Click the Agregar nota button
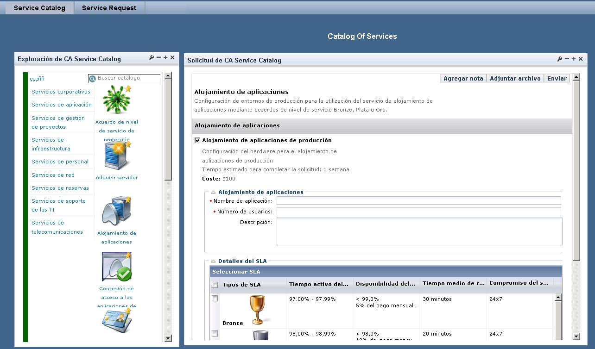This screenshot has width=595, height=349. (x=463, y=78)
